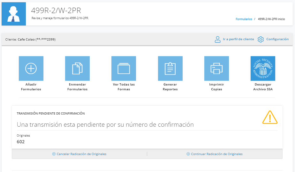Select the Imprimir Copias printer icon tile
Viewport: 295px width, 172px height.
[216, 68]
